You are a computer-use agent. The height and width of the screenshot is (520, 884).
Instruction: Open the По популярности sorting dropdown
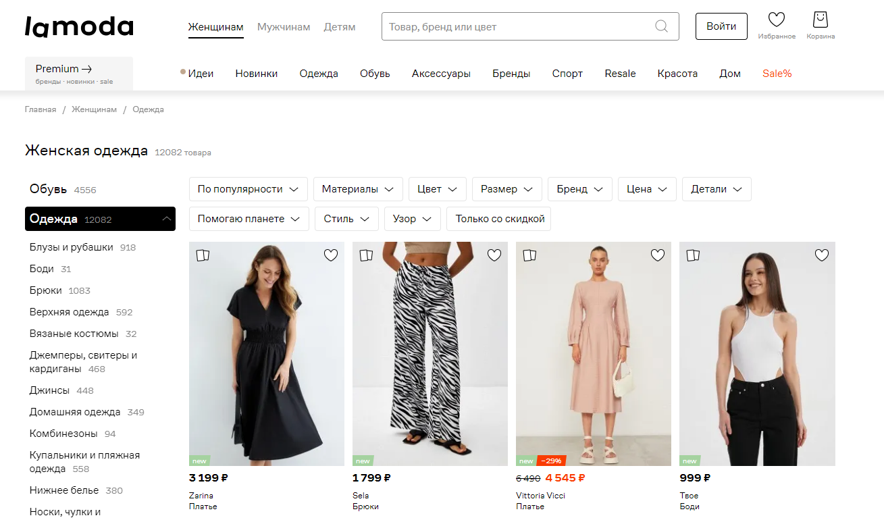(x=248, y=189)
